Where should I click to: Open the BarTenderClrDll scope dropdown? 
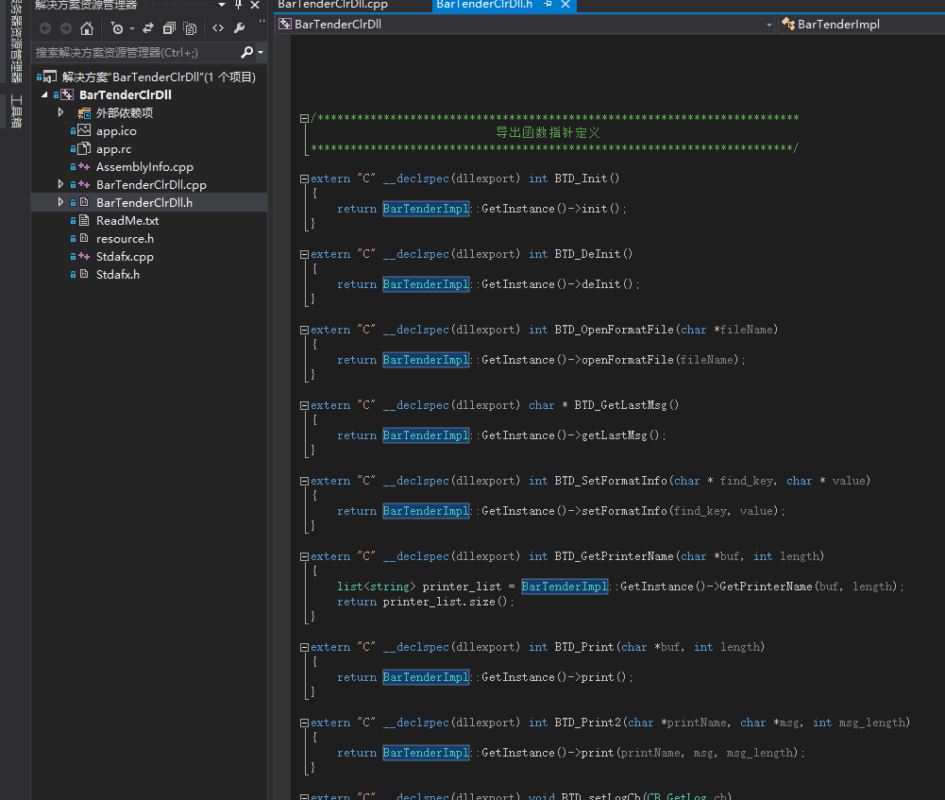pos(768,24)
